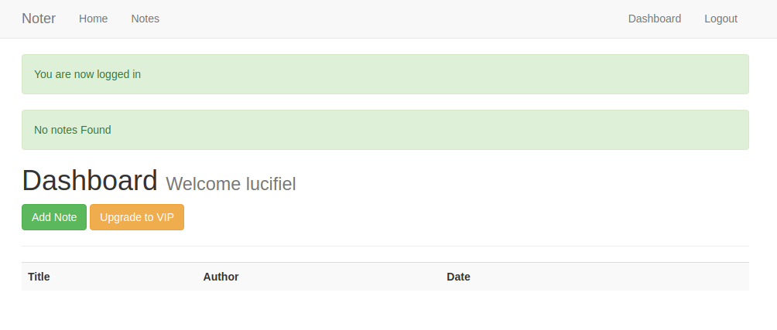This screenshot has width=777, height=330.
Task: Click the horizontal divider below the buttons
Action: [385, 246]
